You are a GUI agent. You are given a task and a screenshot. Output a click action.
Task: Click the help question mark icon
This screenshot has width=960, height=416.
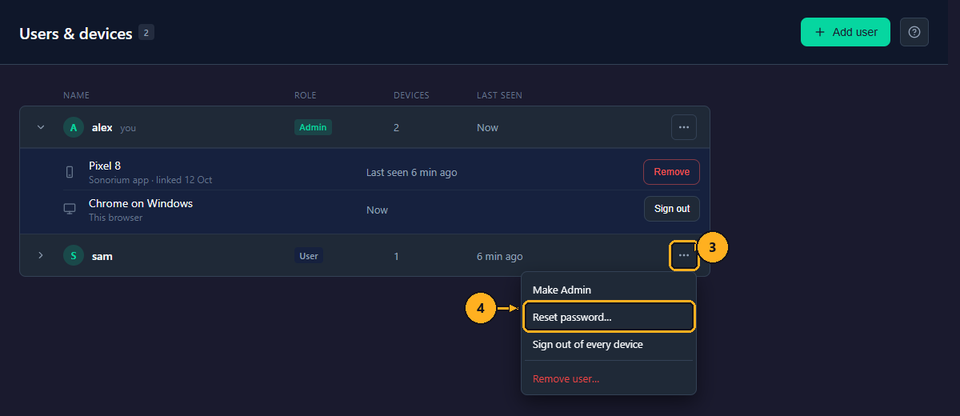tap(914, 32)
